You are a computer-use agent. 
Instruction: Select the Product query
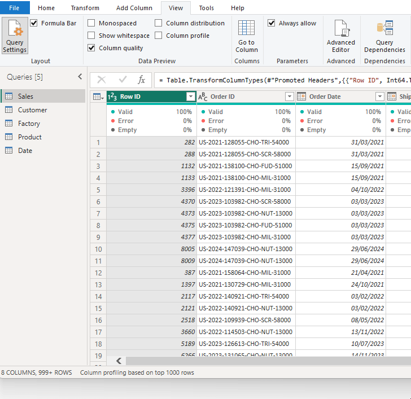tap(43, 137)
